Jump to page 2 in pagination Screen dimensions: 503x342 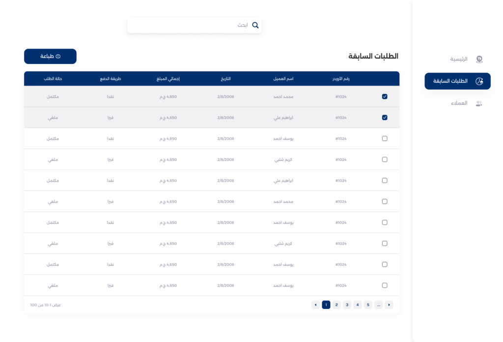pyautogui.click(x=336, y=305)
